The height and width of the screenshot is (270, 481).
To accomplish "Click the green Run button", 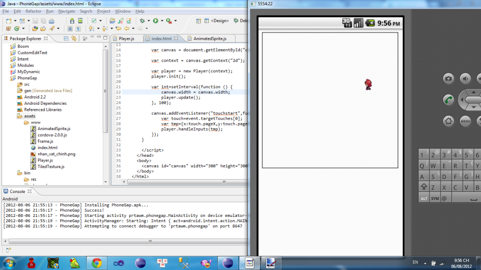I will tap(156, 21).
